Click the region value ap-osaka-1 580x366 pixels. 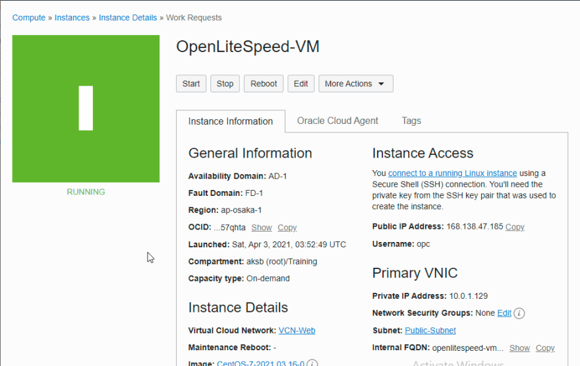241,210
